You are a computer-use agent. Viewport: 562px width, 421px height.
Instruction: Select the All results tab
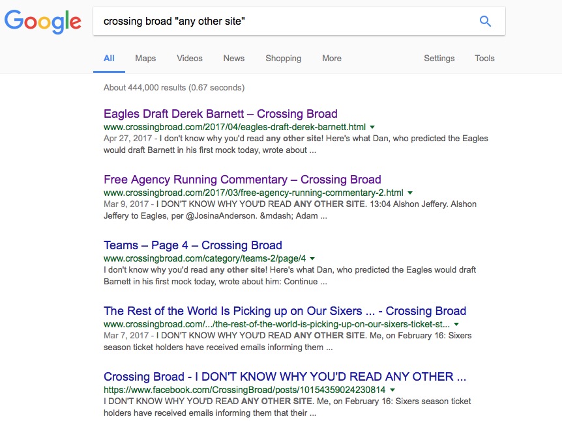pos(109,59)
